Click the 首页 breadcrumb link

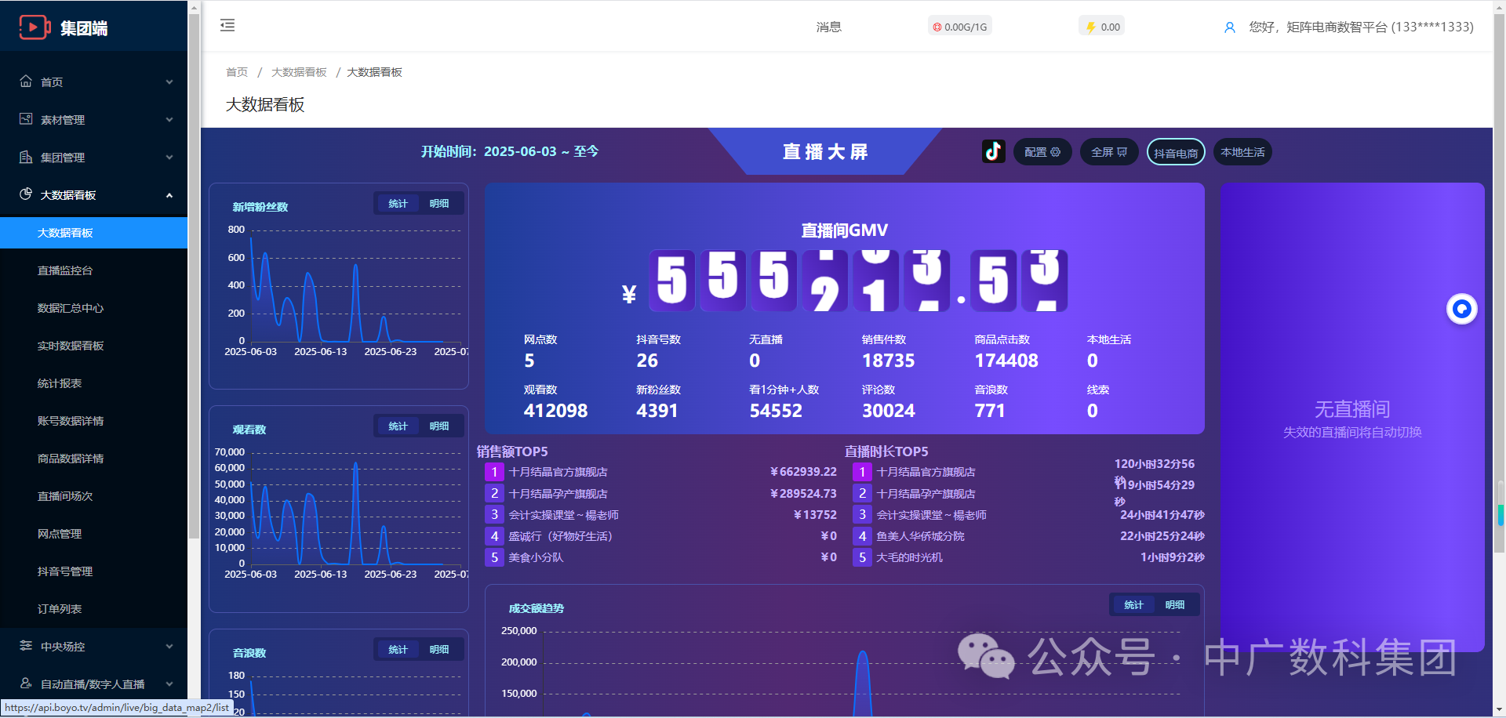pyautogui.click(x=237, y=72)
